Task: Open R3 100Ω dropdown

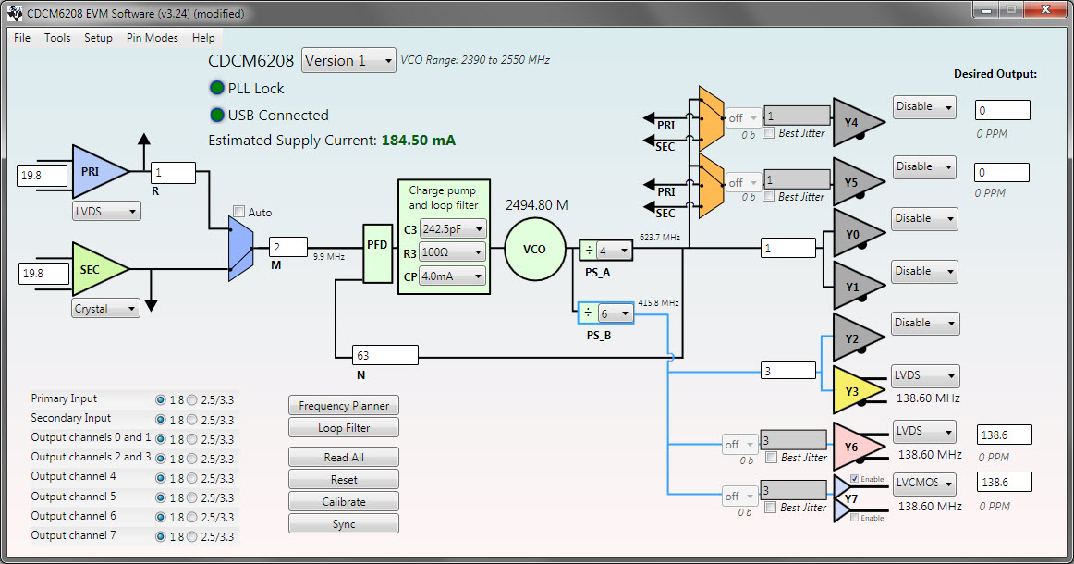Action: tap(453, 252)
